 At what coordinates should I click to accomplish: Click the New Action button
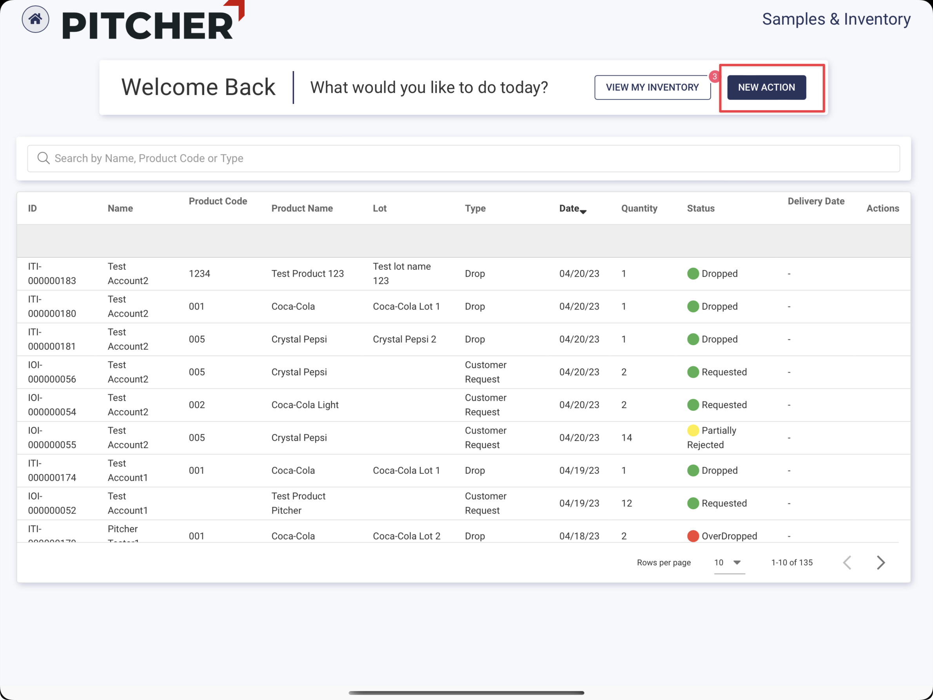[766, 87]
